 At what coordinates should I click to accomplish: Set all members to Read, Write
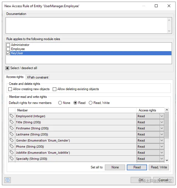point(159,167)
